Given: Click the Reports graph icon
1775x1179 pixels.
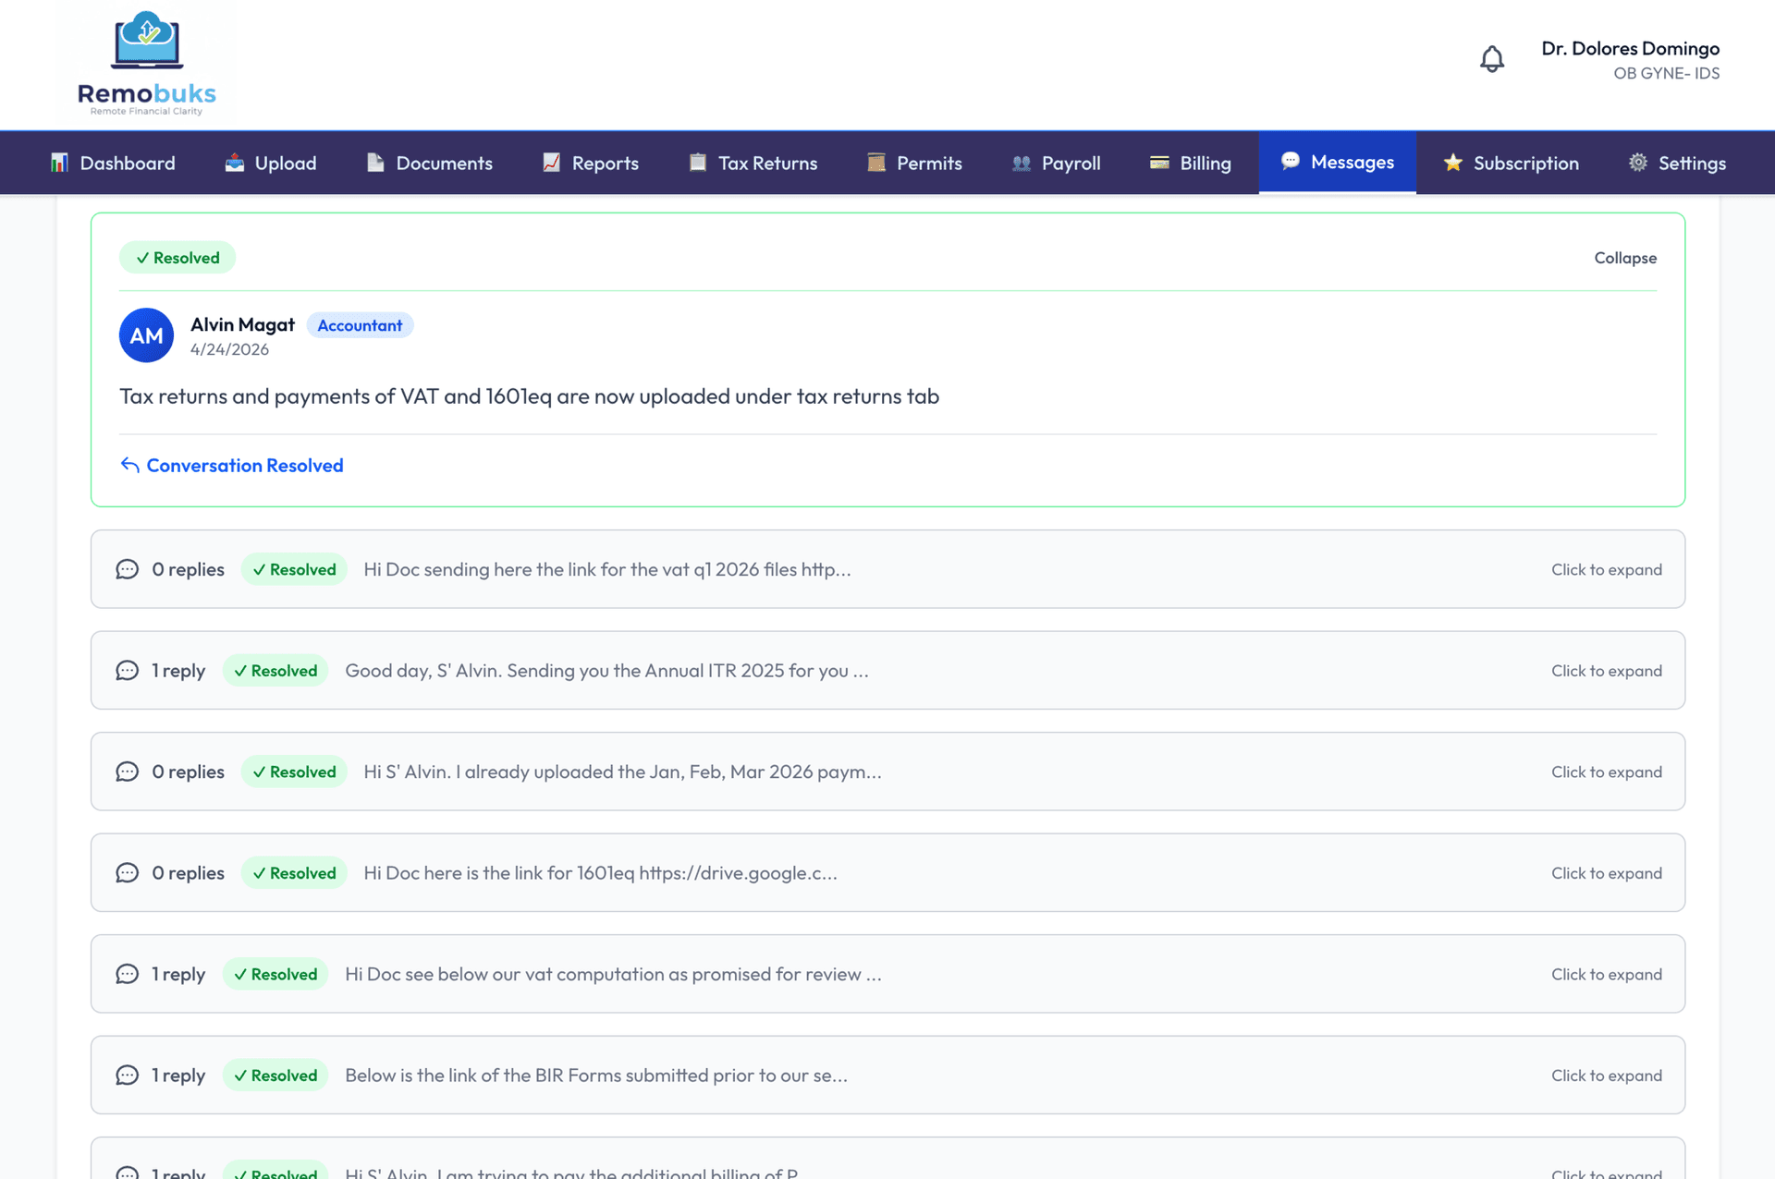Looking at the screenshot, I should [551, 163].
